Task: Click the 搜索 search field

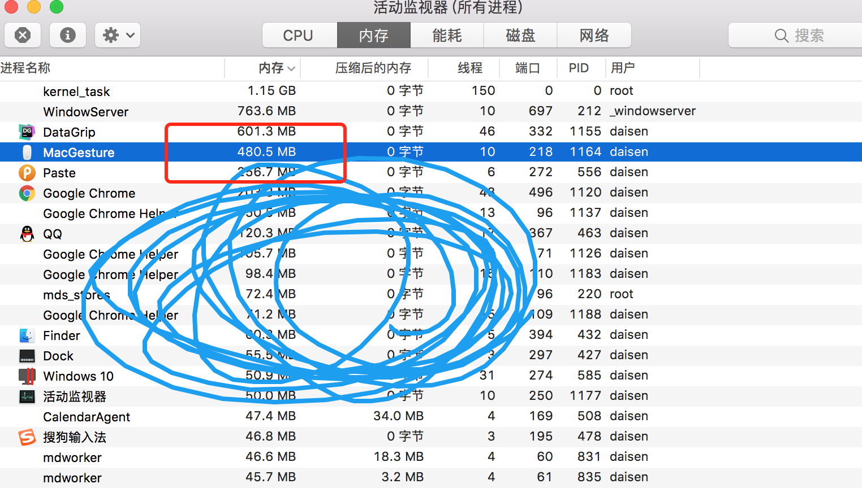Action: [x=795, y=36]
